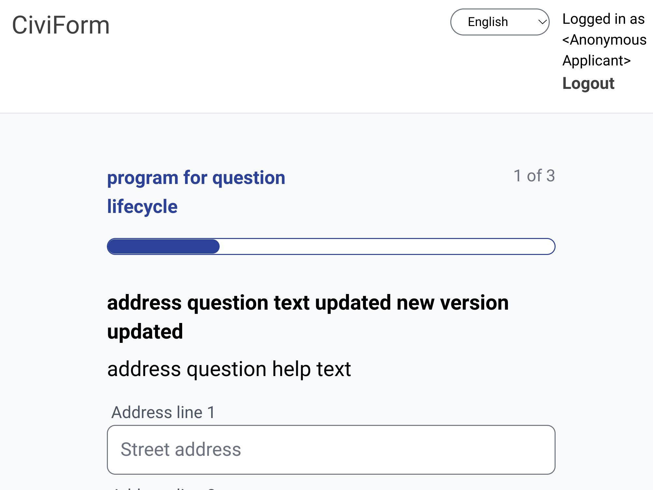
Task: Click inside the Address line 1 text box
Action: pos(330,450)
